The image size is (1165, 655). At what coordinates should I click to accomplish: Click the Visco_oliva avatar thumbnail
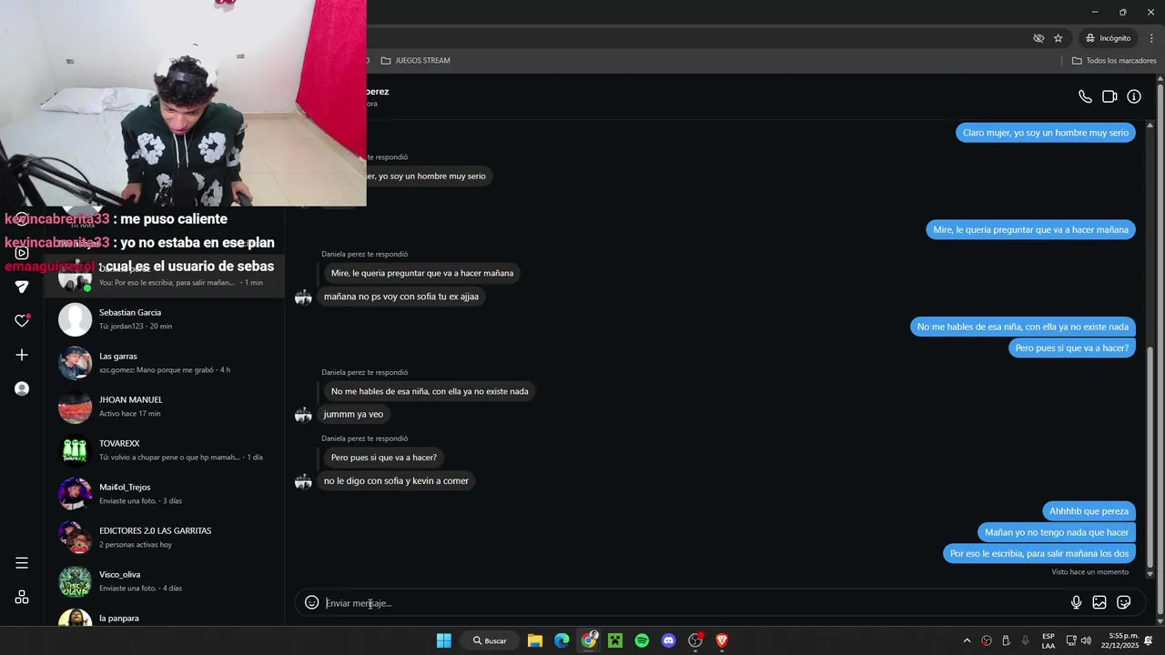click(75, 581)
